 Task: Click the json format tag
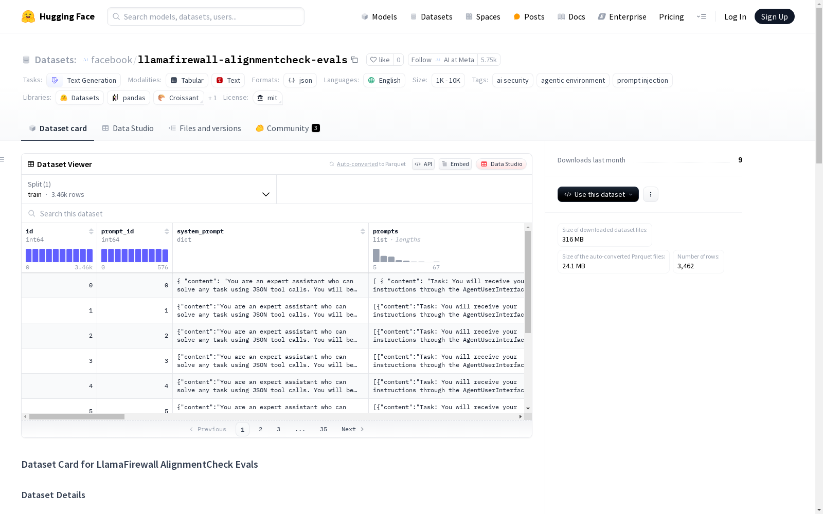tap(300, 80)
